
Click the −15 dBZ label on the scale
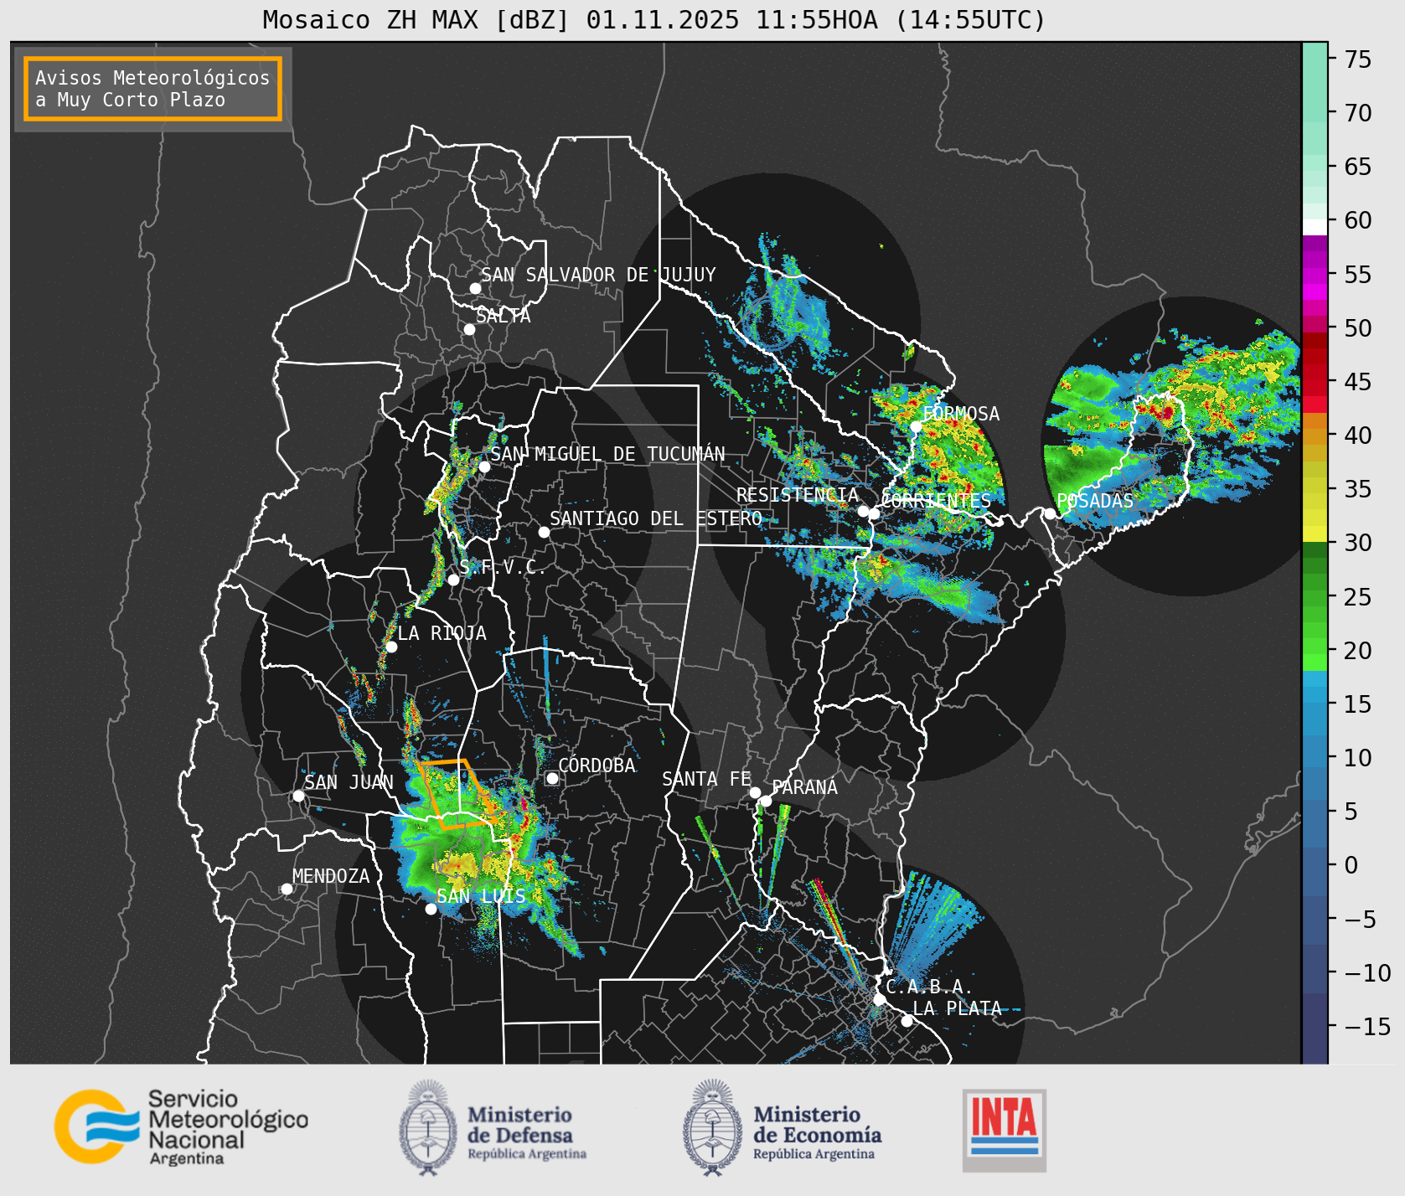(1366, 1026)
